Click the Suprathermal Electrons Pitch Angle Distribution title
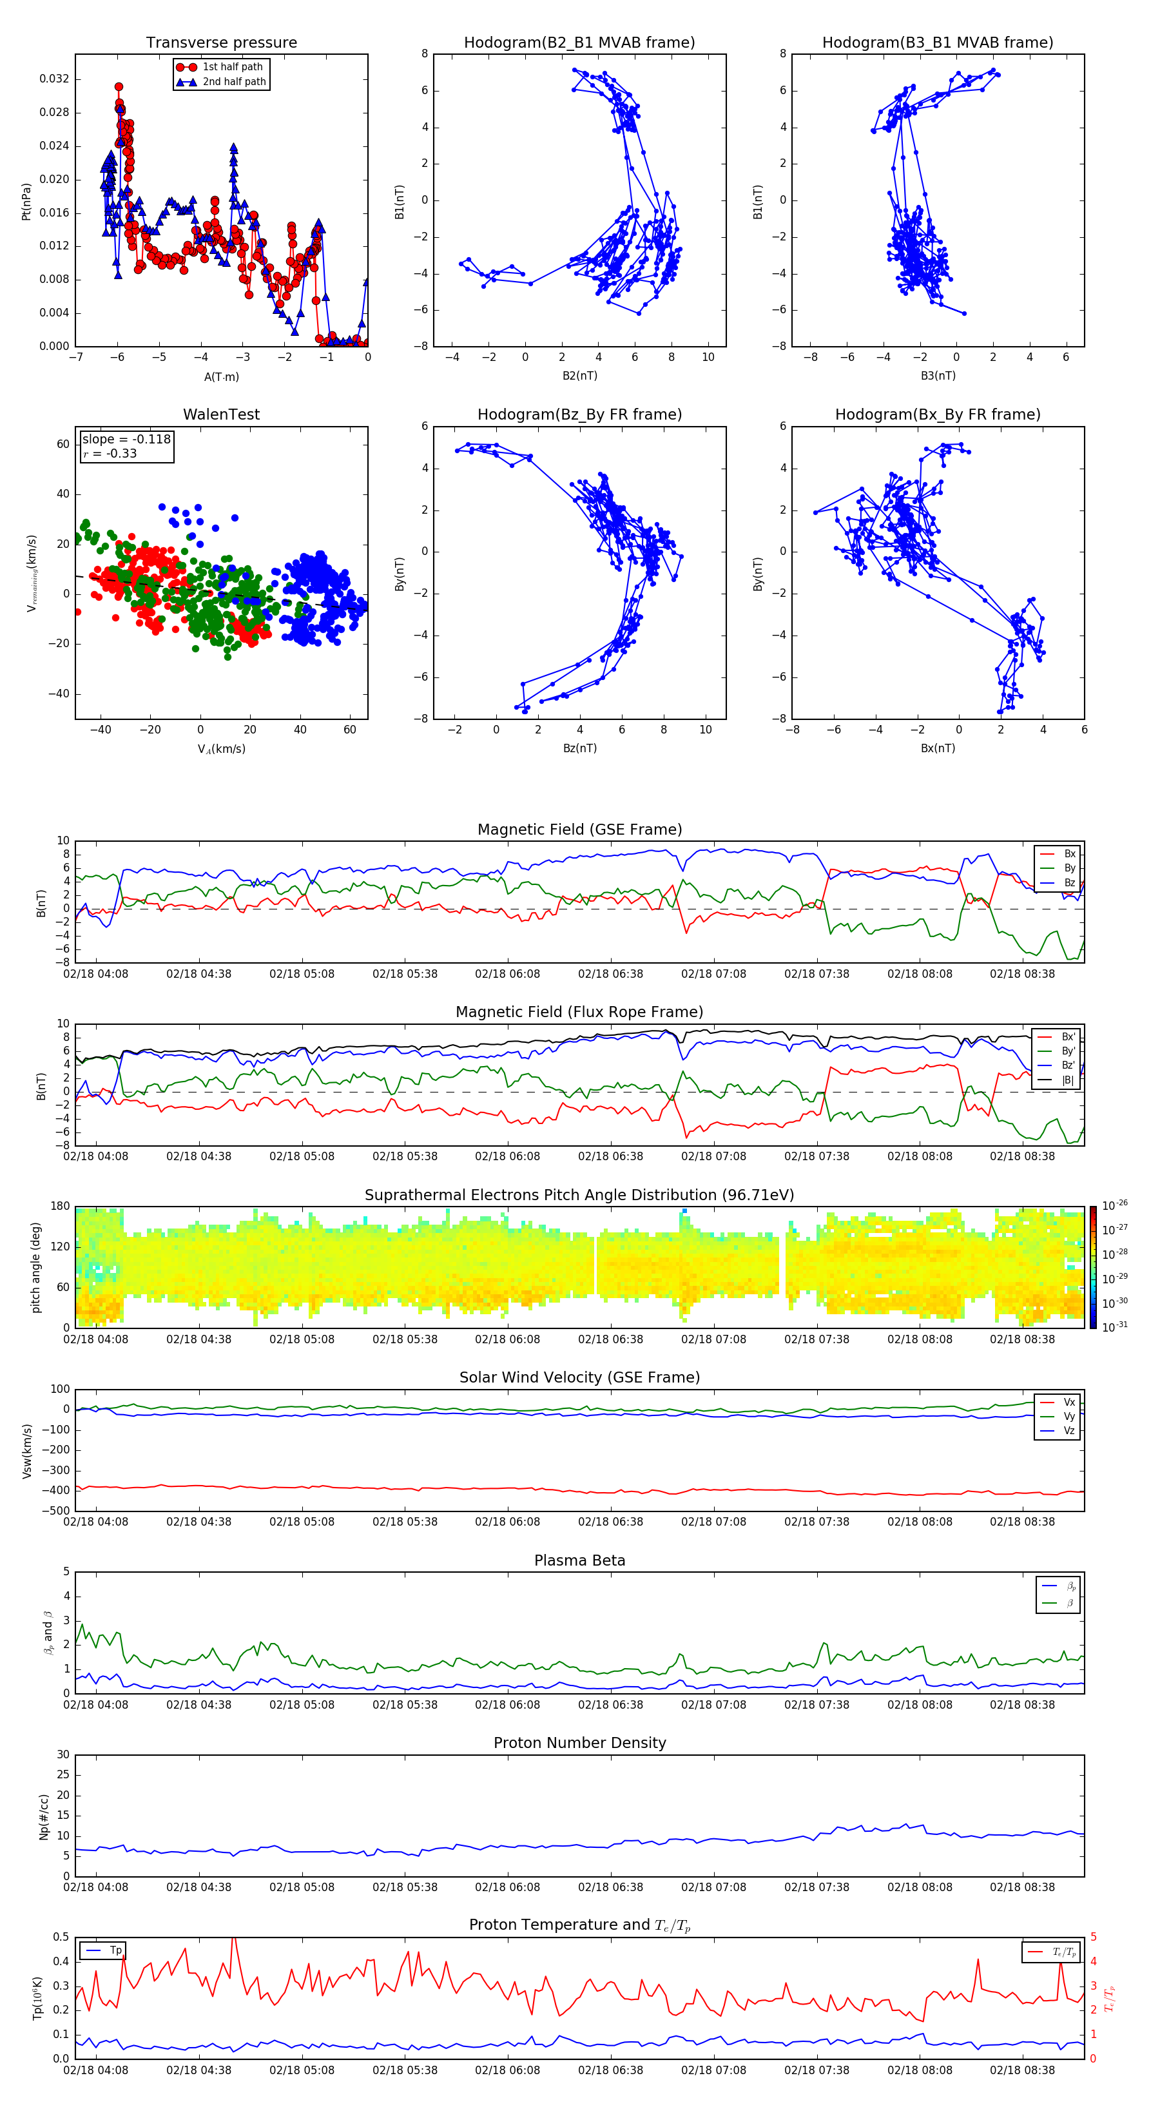 tap(579, 1196)
